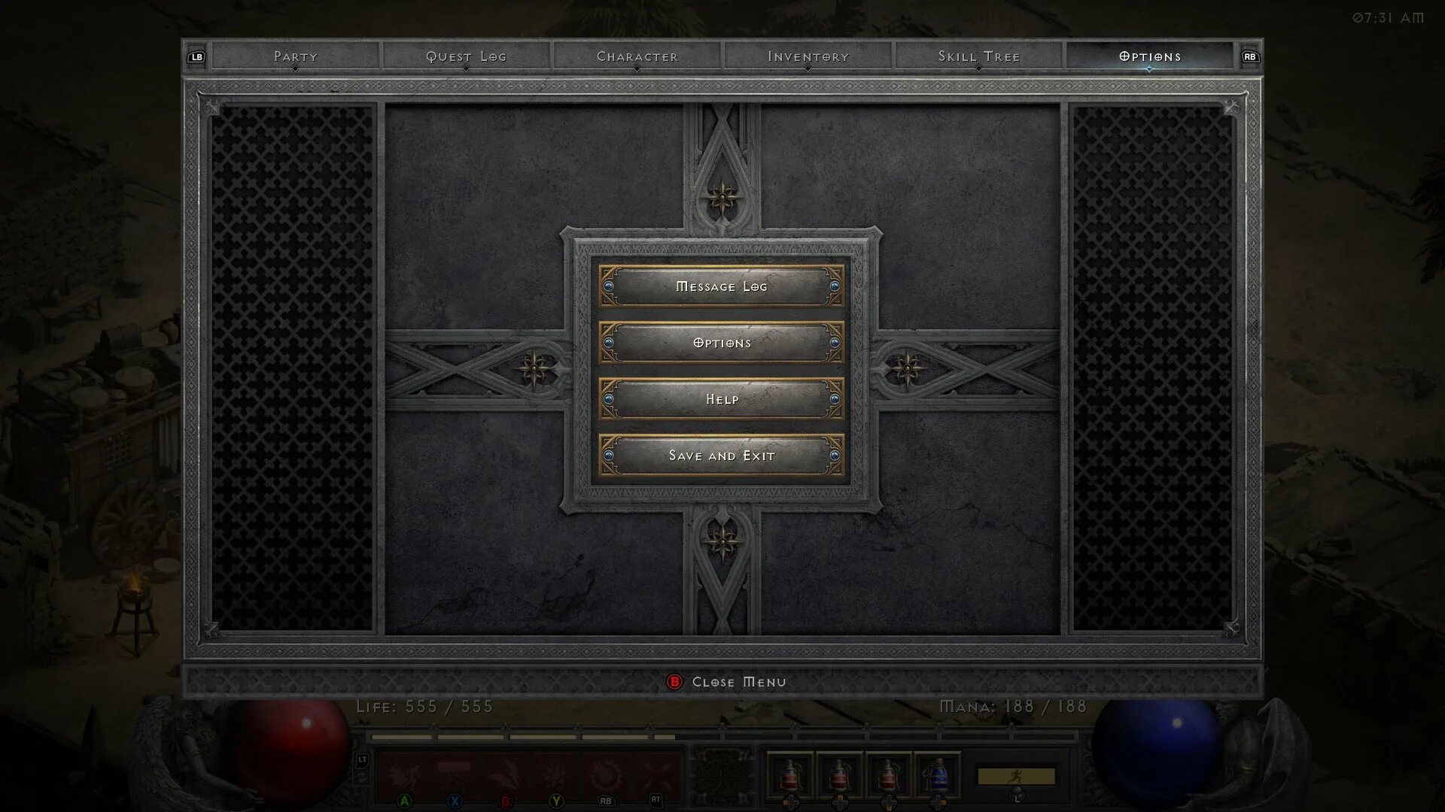Image resolution: width=1445 pixels, height=812 pixels.
Task: Click the Help menu entry
Action: pyautogui.click(x=722, y=398)
